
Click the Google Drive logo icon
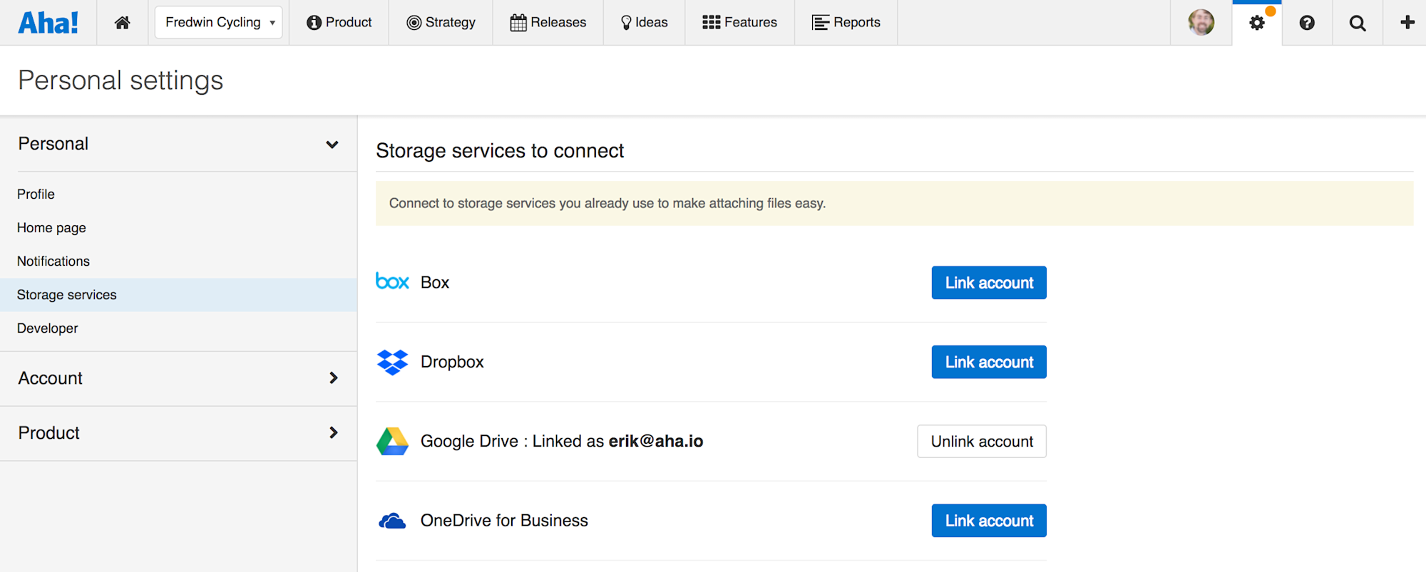pos(392,442)
